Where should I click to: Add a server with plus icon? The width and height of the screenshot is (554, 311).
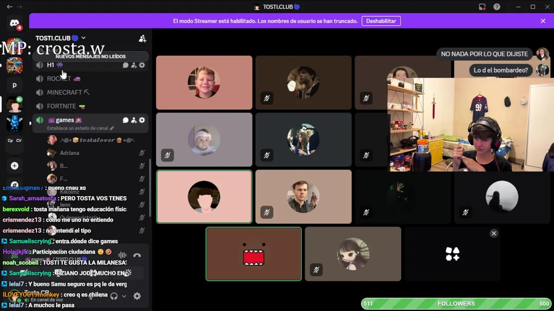pos(14,165)
